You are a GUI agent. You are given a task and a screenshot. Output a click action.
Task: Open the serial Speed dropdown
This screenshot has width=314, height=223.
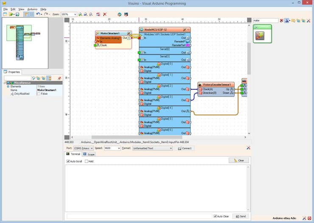(119, 148)
